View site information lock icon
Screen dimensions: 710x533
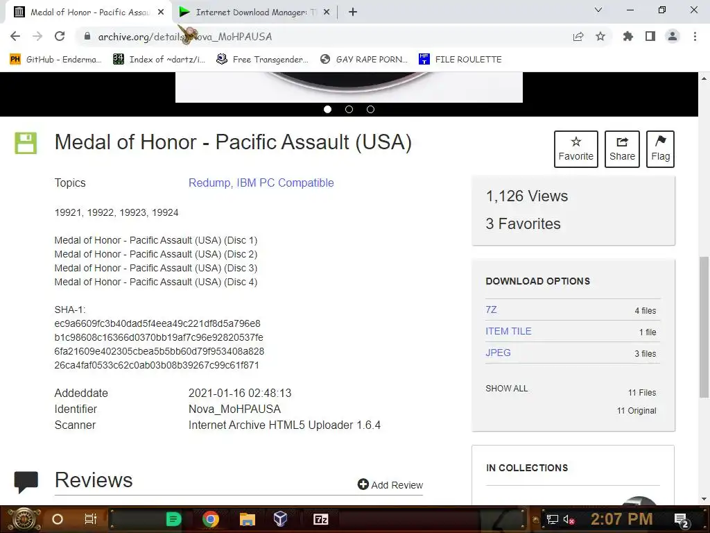[87, 36]
